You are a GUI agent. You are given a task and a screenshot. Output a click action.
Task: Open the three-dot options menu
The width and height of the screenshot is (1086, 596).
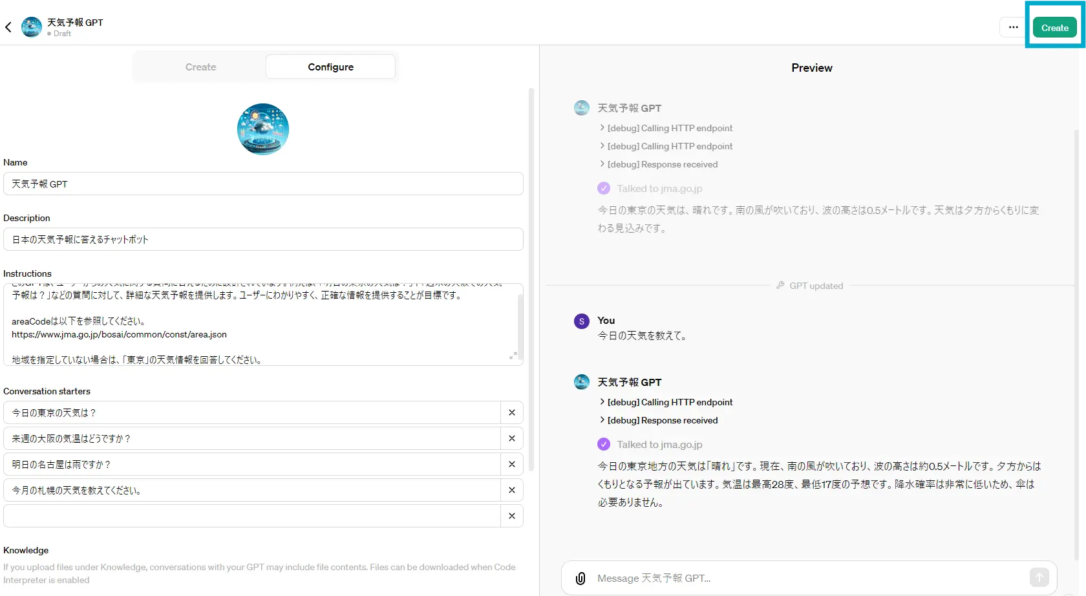click(x=1013, y=27)
